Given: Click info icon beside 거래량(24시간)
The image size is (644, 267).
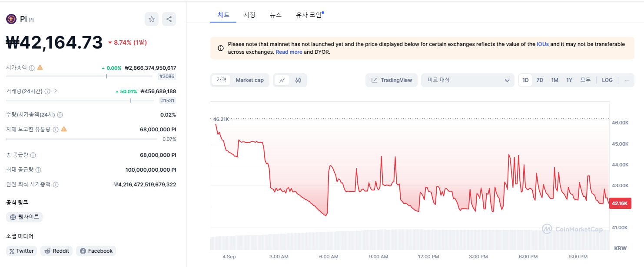Looking at the screenshot, I should pyautogui.click(x=47, y=91).
